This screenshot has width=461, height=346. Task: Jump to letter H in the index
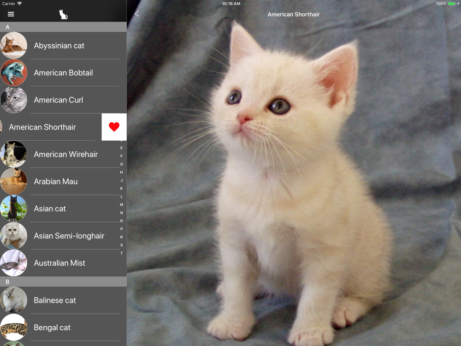pyautogui.click(x=121, y=172)
